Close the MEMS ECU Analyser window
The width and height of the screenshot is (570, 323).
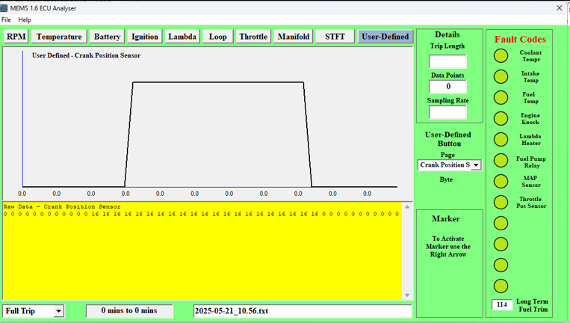(559, 7)
